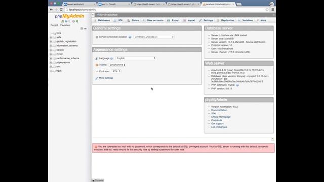Open the white documentation page icon in sidebar
Image resolution: width=324 pixels, height=182 pixels.
pyautogui.click(x=70, y=21)
